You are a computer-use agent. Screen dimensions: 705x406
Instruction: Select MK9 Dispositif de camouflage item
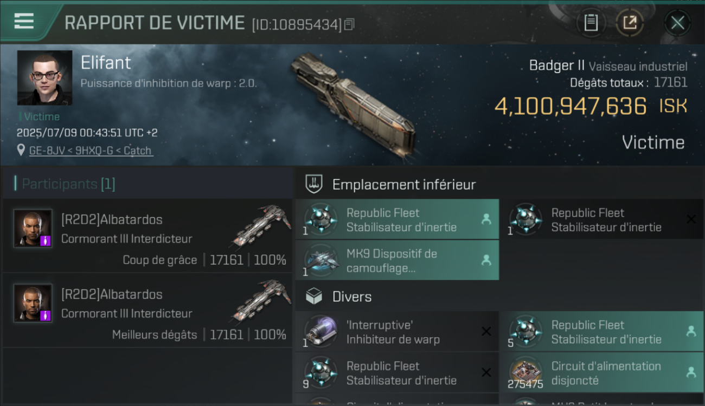click(x=397, y=260)
